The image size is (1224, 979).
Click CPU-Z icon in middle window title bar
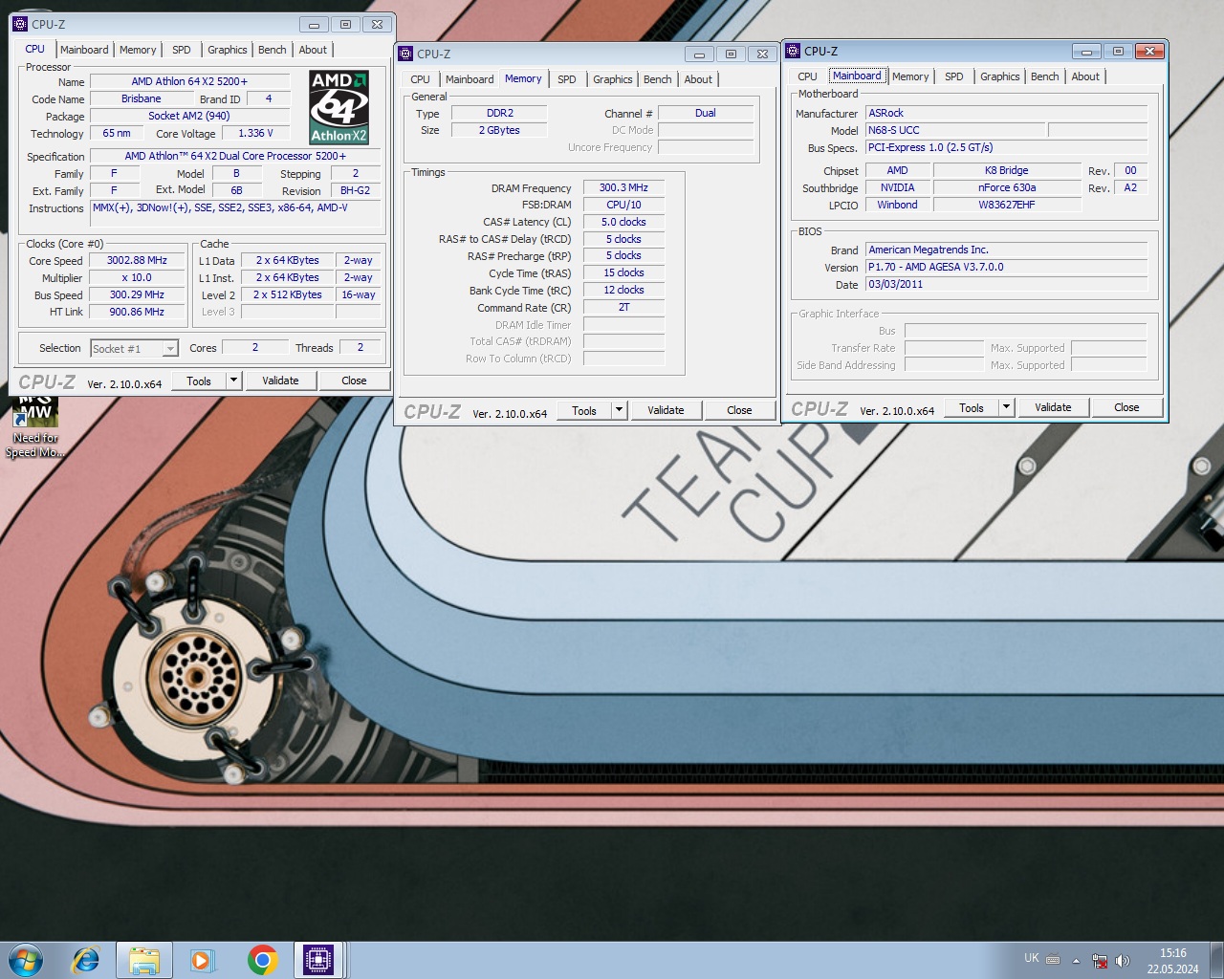(405, 54)
